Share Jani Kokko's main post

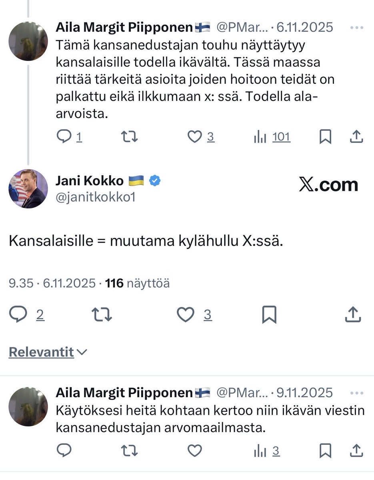353,315
